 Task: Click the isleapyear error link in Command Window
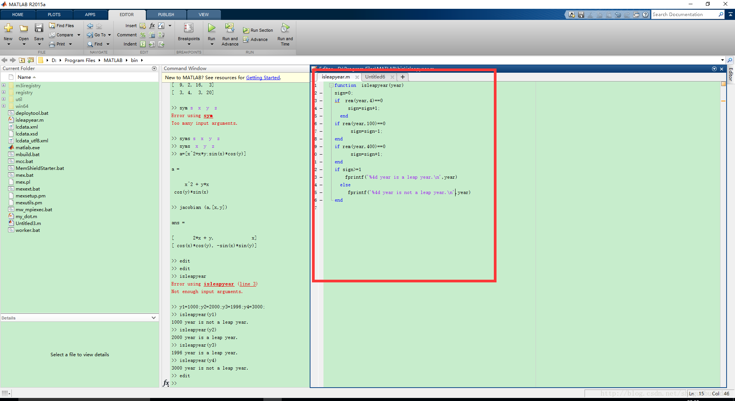(219, 284)
